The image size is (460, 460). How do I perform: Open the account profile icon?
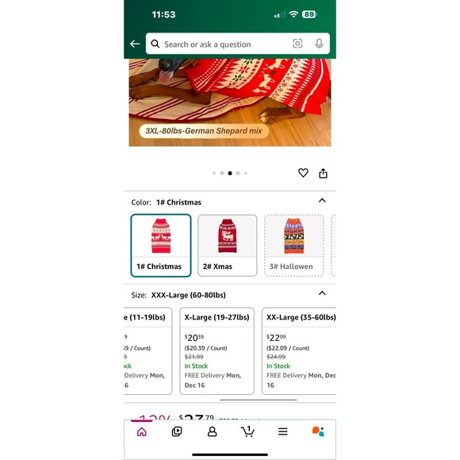tap(212, 431)
